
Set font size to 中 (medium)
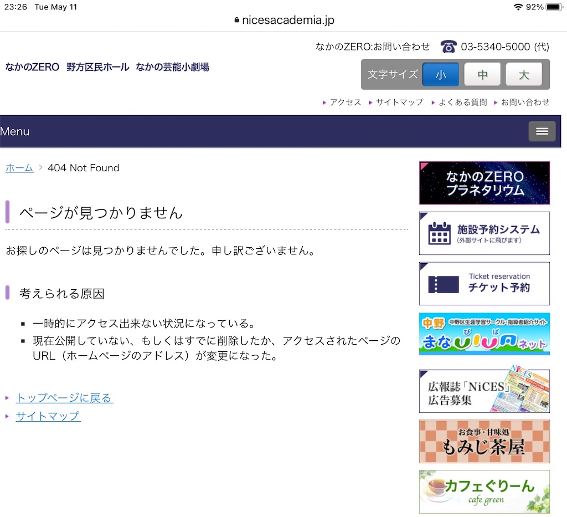pyautogui.click(x=482, y=74)
